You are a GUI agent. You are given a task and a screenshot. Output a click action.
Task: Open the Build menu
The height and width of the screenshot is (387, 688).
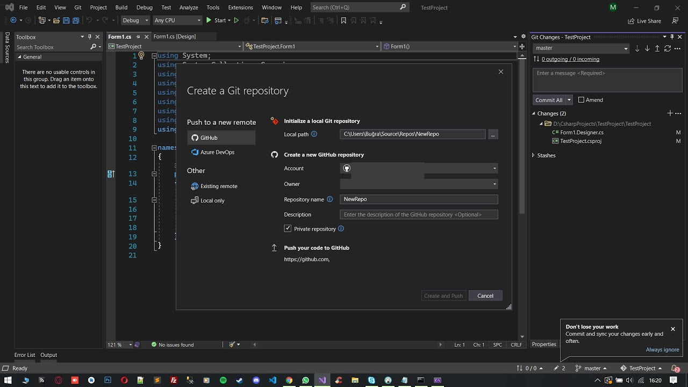pyautogui.click(x=121, y=8)
